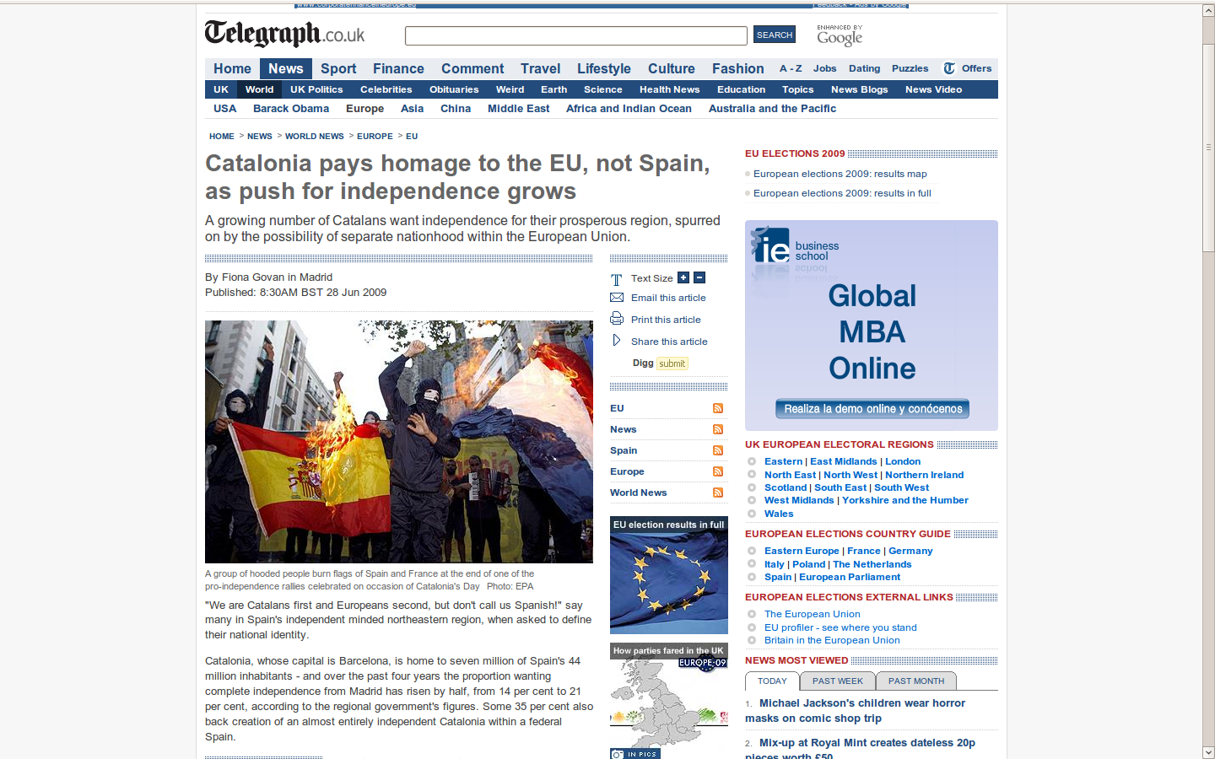The image size is (1215, 759).
Task: Click the printer icon to print article
Action: [x=617, y=319]
